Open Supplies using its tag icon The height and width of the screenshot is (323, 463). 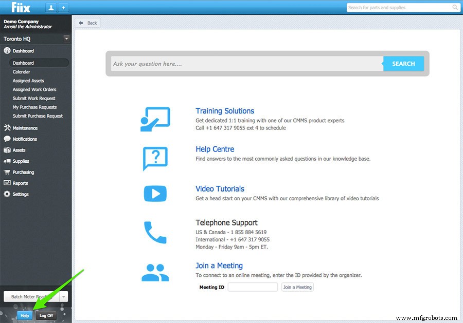point(7,161)
